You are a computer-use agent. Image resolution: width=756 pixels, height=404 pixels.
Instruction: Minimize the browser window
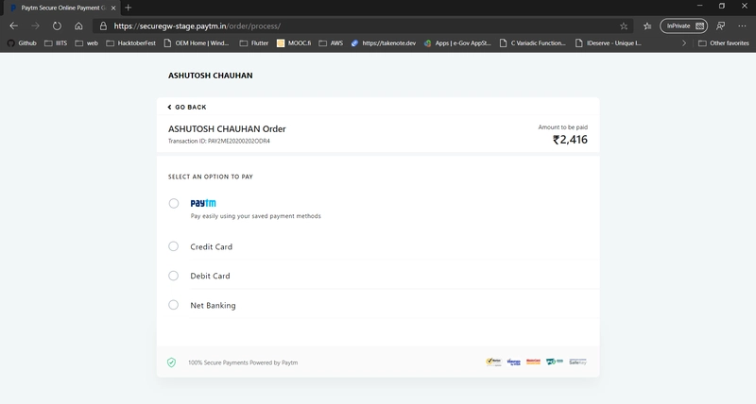699,6
